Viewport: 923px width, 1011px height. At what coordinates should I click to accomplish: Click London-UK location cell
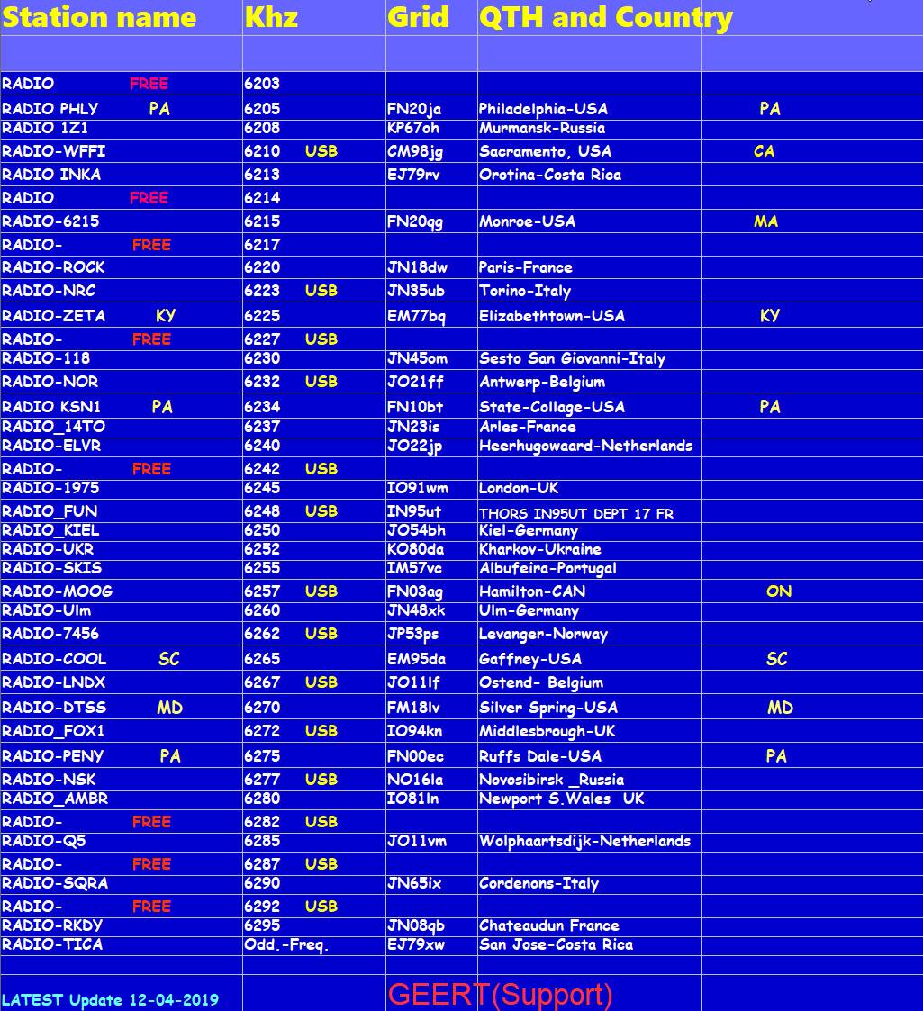519,487
